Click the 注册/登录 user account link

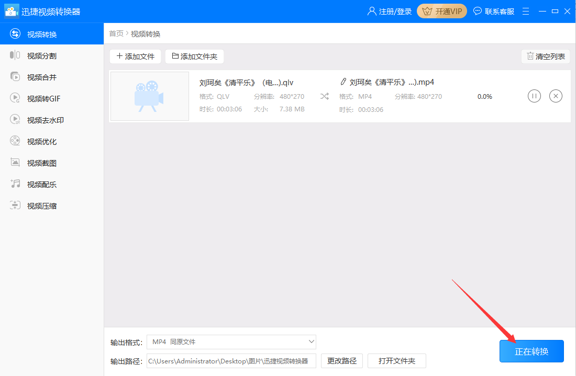pyautogui.click(x=390, y=12)
